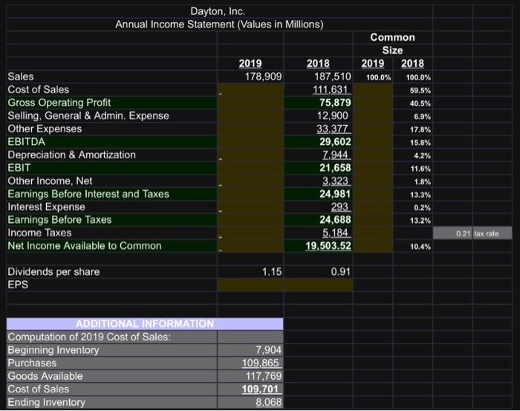Click the 'Annual Income Statement (Values in Millions)' heading
Viewport: 520px width, 411px height.
click(x=219, y=25)
